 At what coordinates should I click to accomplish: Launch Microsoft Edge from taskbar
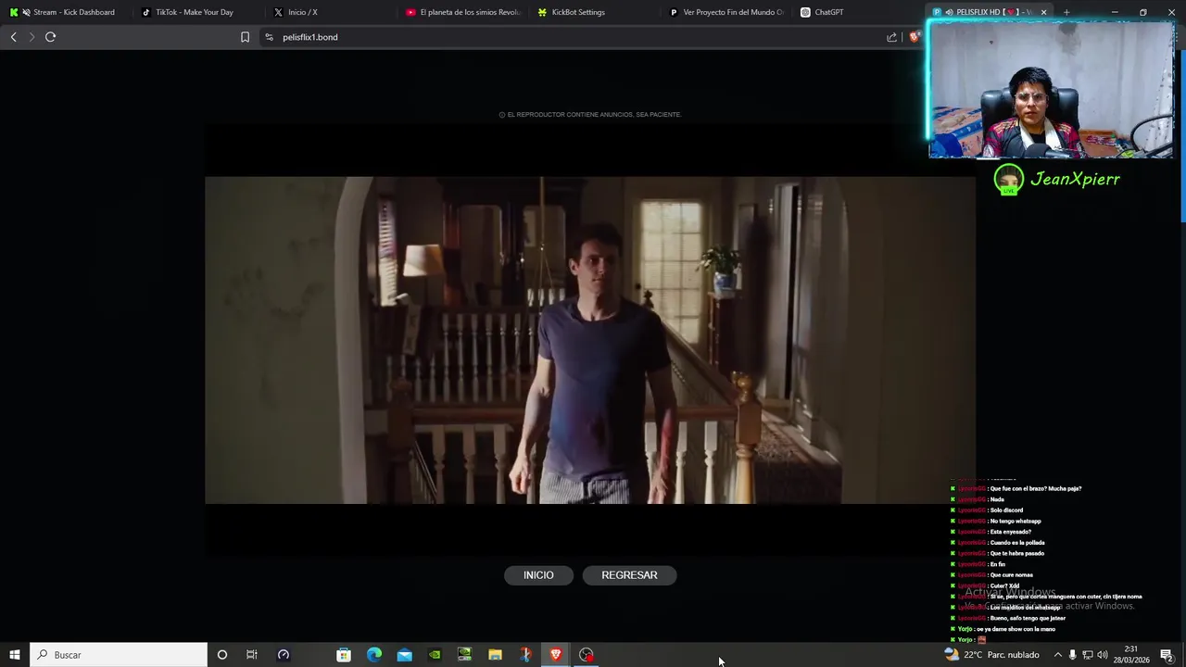374,655
